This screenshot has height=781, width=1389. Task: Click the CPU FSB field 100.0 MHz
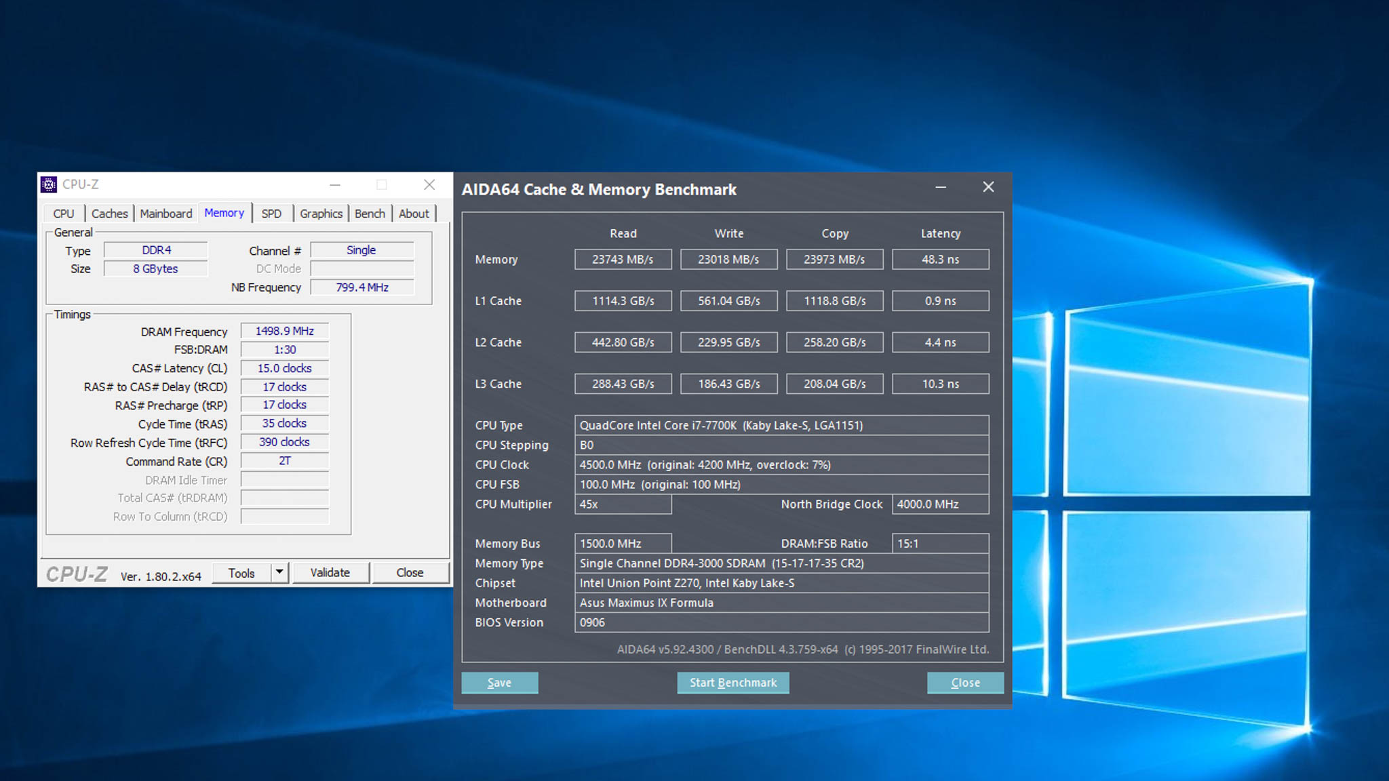[782, 485]
